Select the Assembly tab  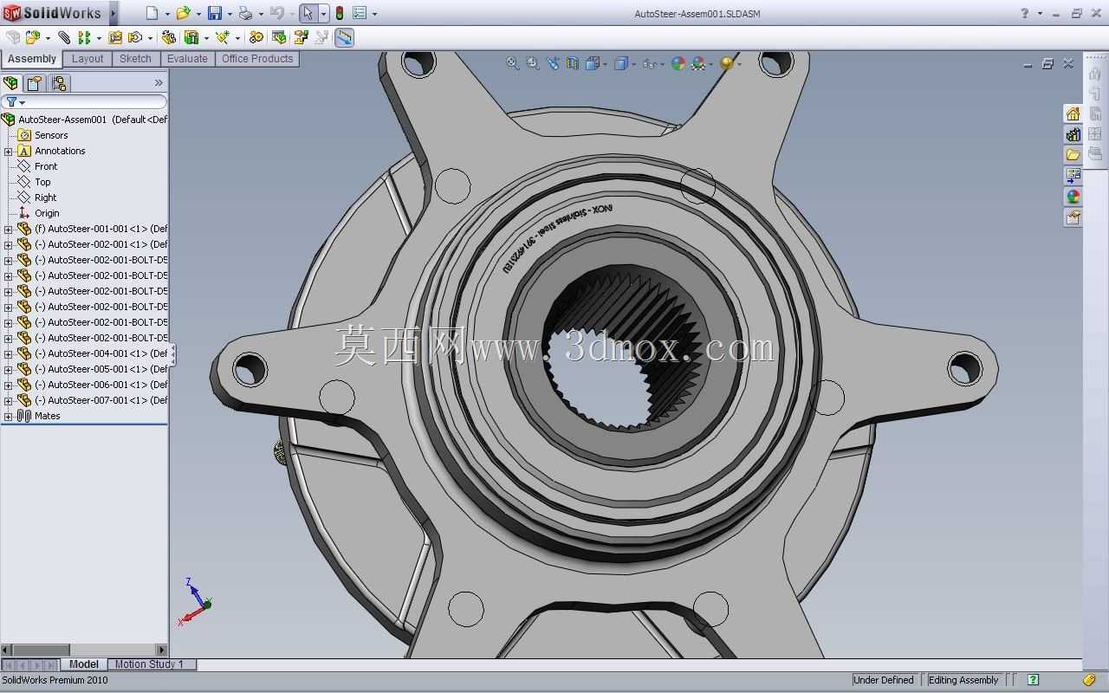click(x=32, y=59)
